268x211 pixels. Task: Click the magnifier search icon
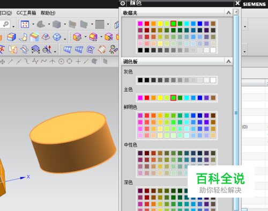click(x=6, y=24)
